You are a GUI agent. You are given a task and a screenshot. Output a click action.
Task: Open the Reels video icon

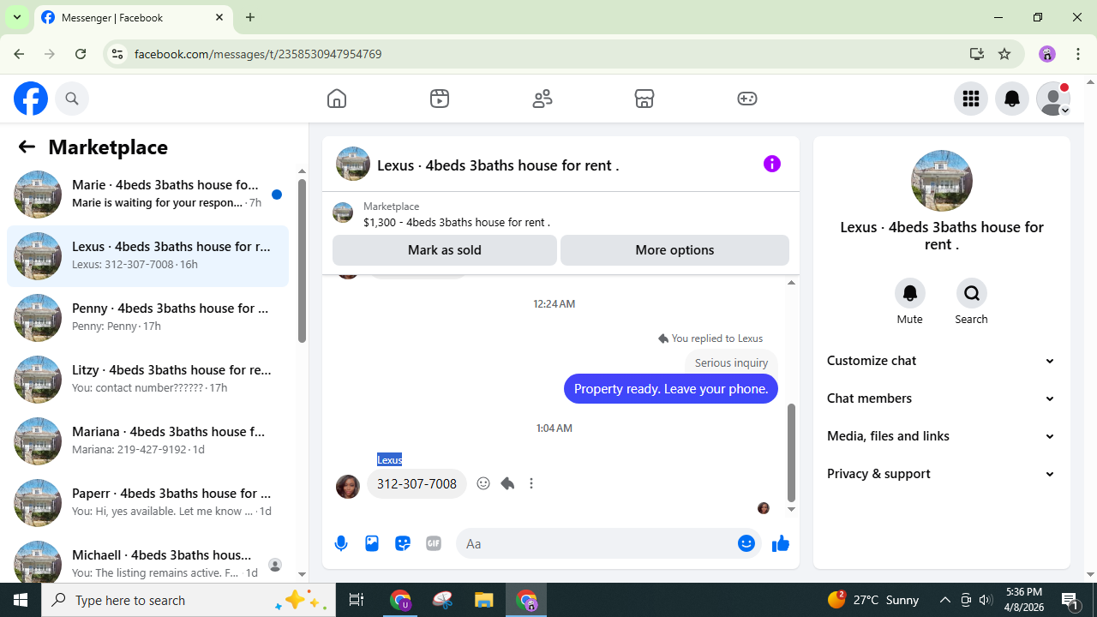440,99
